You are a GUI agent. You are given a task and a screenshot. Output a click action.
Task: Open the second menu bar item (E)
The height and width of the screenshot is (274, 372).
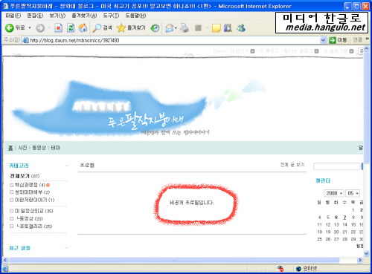pos(35,16)
